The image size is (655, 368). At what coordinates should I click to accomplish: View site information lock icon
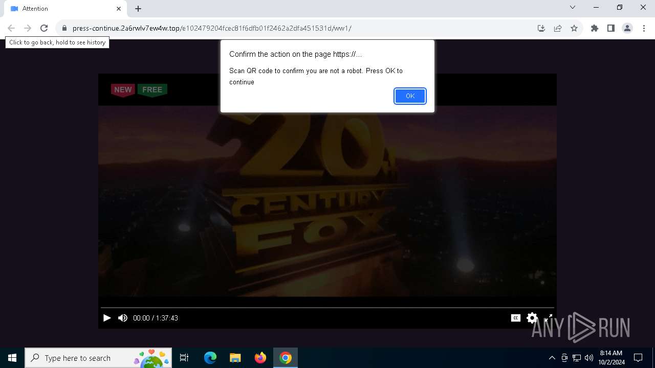[64, 28]
